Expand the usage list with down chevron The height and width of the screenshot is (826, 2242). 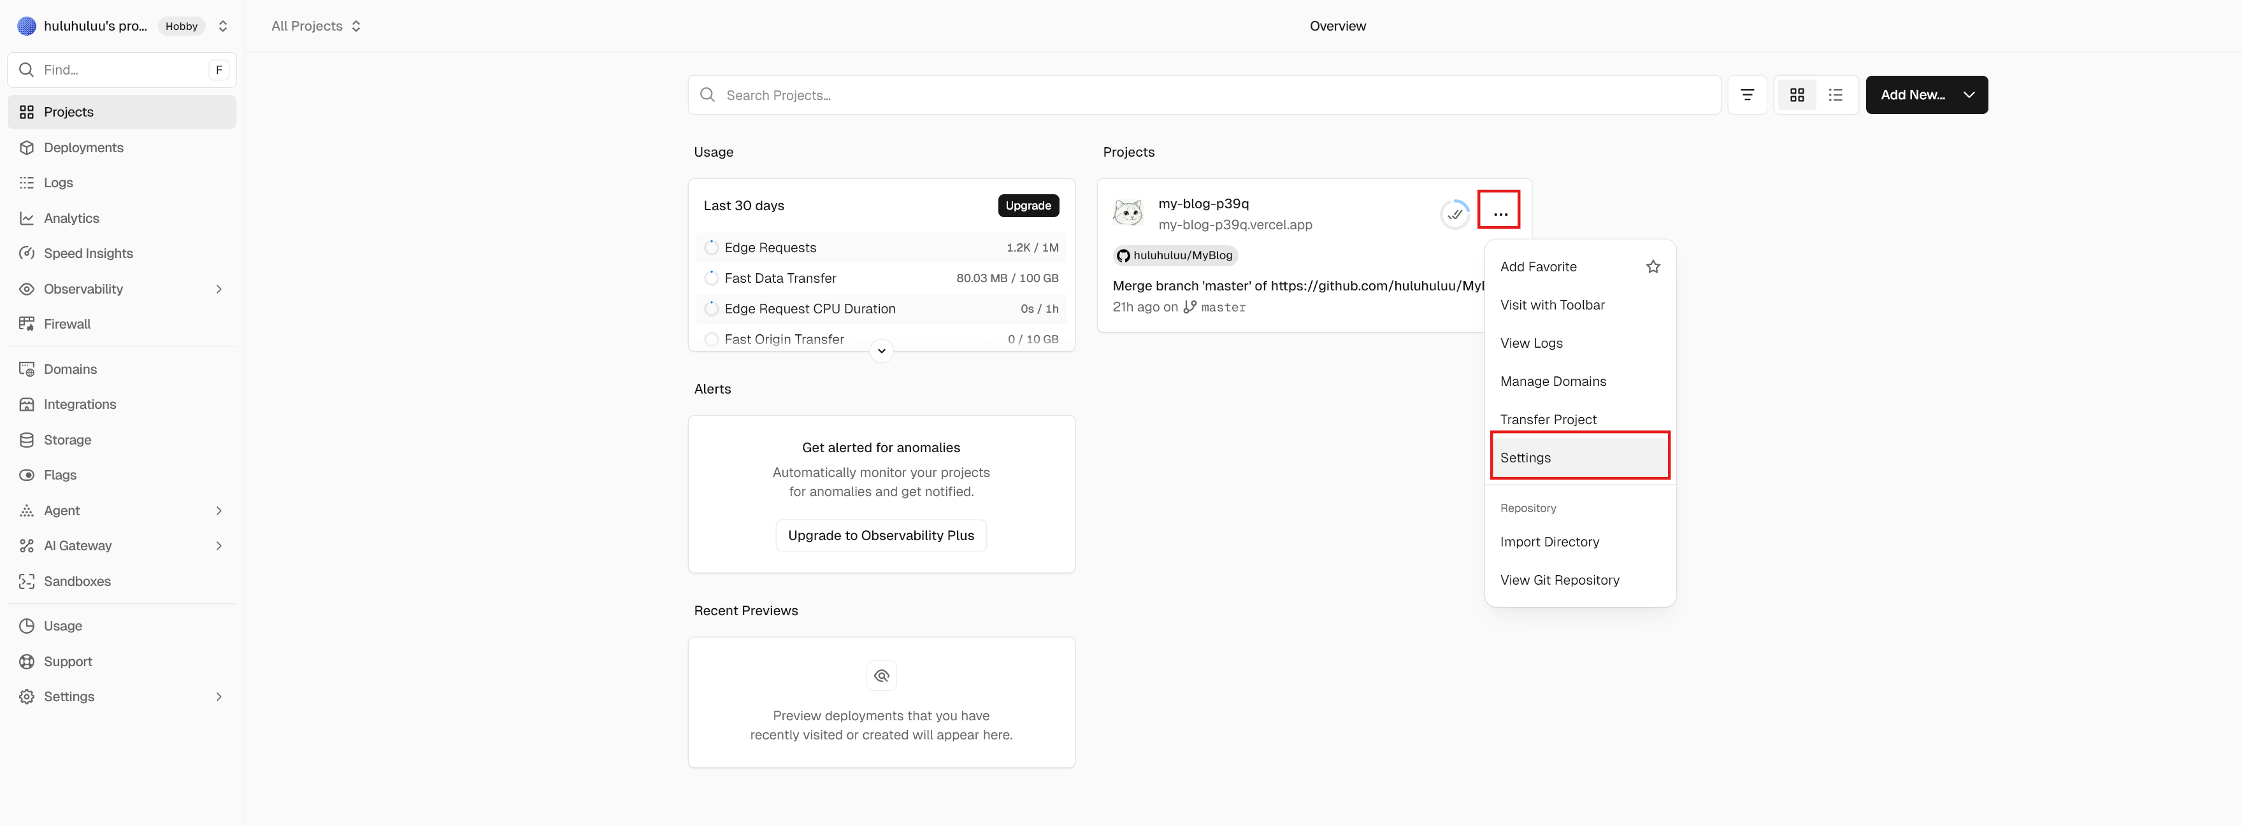[880, 351]
